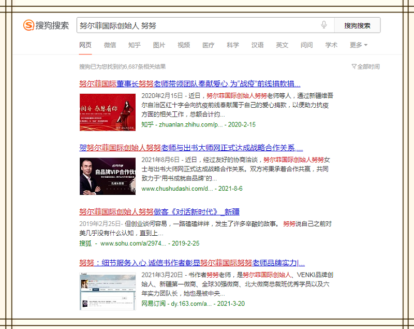Open the 全部时间 time filter
Image resolution: width=414 pixels, height=329 pixels.
pyautogui.click(x=365, y=66)
